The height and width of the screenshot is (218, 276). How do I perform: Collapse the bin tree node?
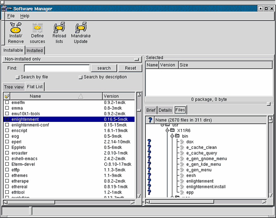pos(172,136)
